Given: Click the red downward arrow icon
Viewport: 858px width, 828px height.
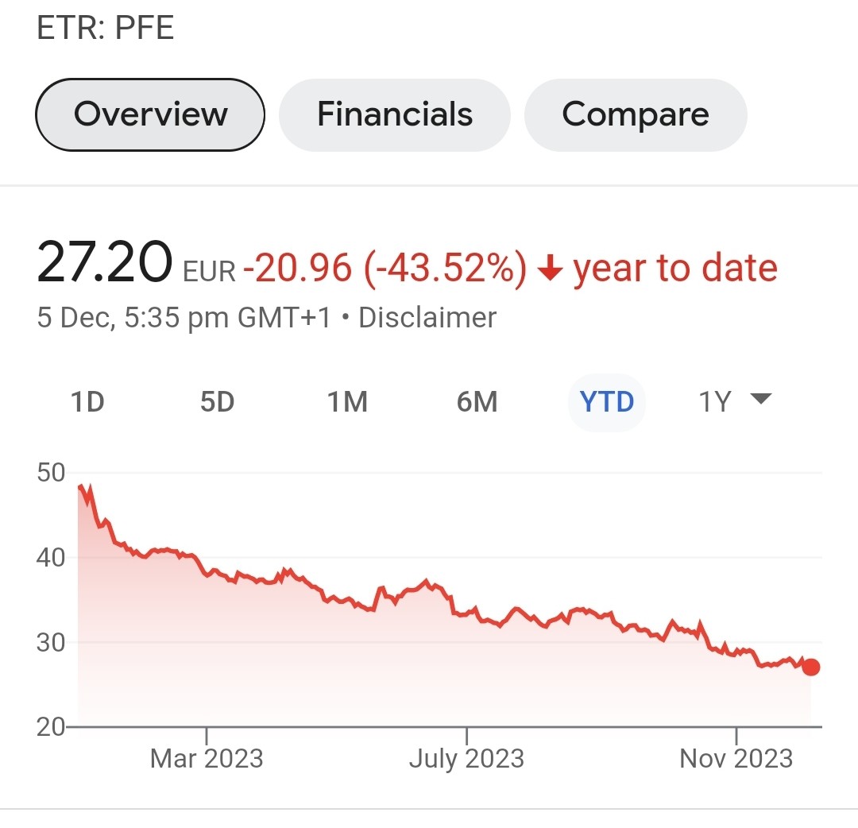Looking at the screenshot, I should [x=550, y=270].
